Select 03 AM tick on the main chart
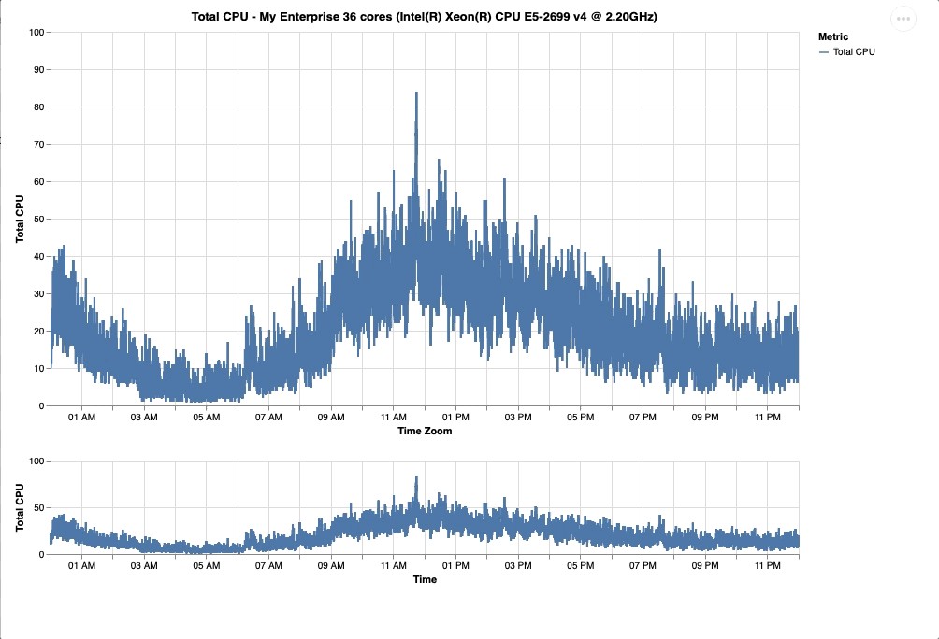939x639 pixels. 144,418
